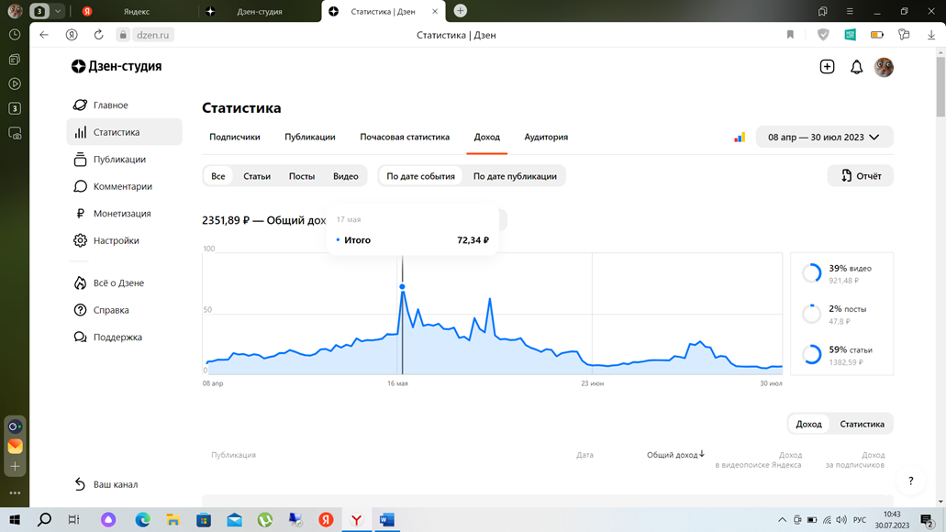Open Настройки gear in the sidebar
This screenshot has height=532, width=946.
coord(80,240)
